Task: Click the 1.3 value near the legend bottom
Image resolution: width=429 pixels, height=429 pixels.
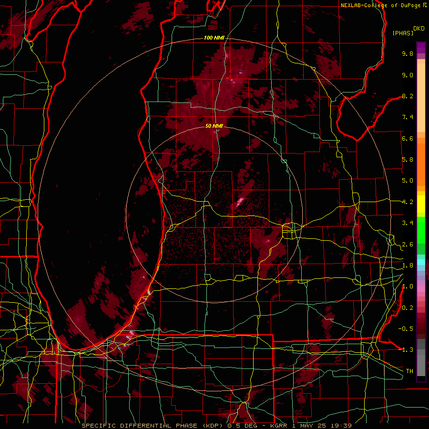Action: [x=408, y=350]
